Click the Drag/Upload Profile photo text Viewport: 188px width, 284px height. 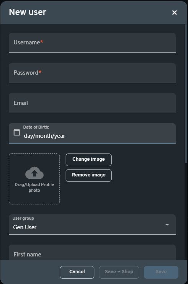(x=34, y=188)
